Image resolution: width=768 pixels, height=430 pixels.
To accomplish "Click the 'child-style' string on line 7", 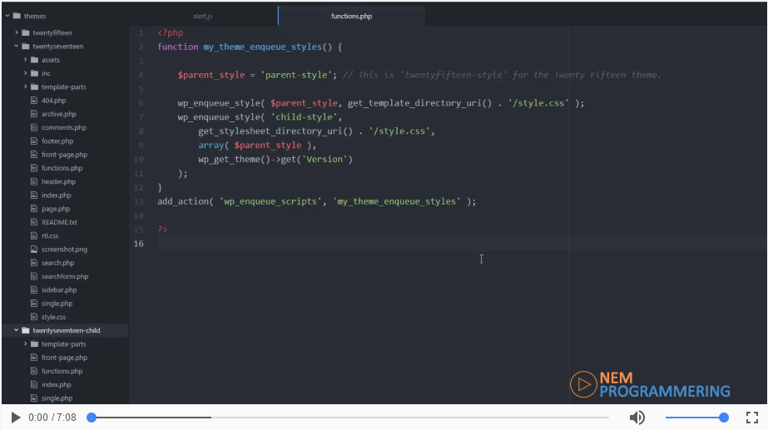I will click(304, 117).
